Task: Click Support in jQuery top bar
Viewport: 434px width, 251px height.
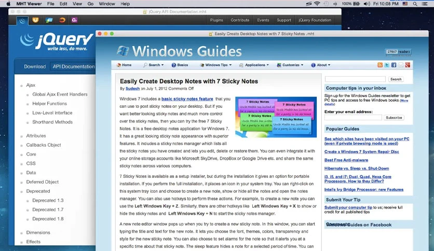Action: [283, 20]
